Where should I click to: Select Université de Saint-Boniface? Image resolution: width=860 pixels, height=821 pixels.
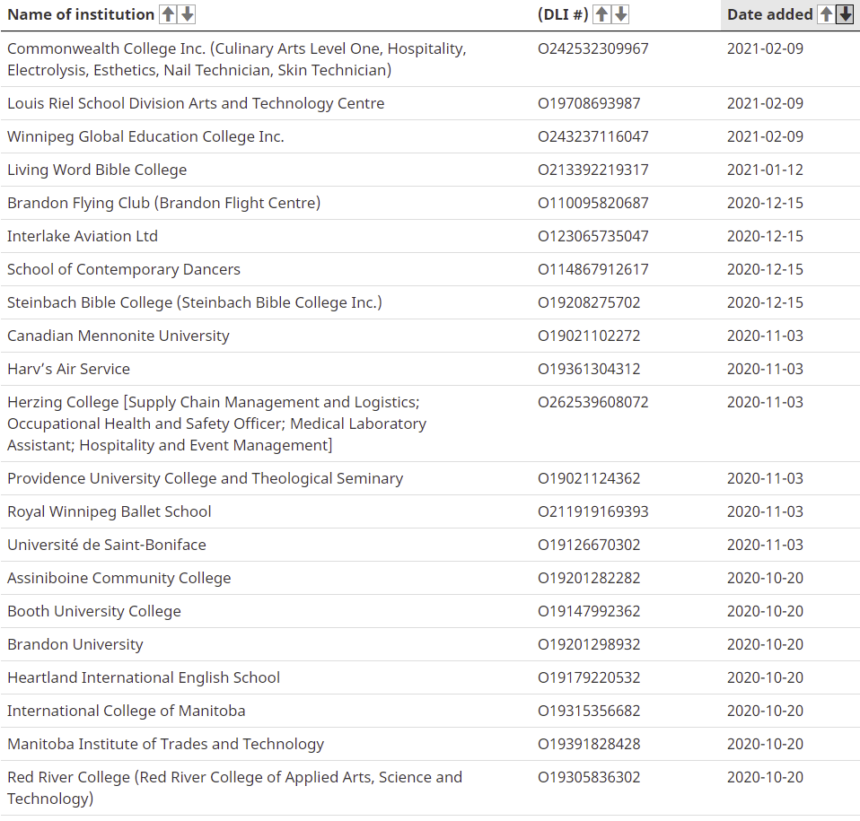click(107, 545)
